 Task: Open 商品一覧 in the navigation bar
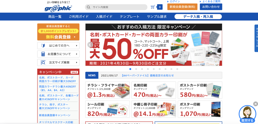click(55, 17)
